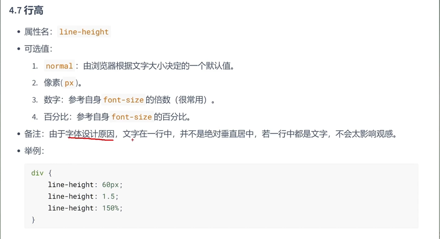Click the 属性名 bullet label
The height and width of the screenshot is (239, 440).
click(37, 32)
